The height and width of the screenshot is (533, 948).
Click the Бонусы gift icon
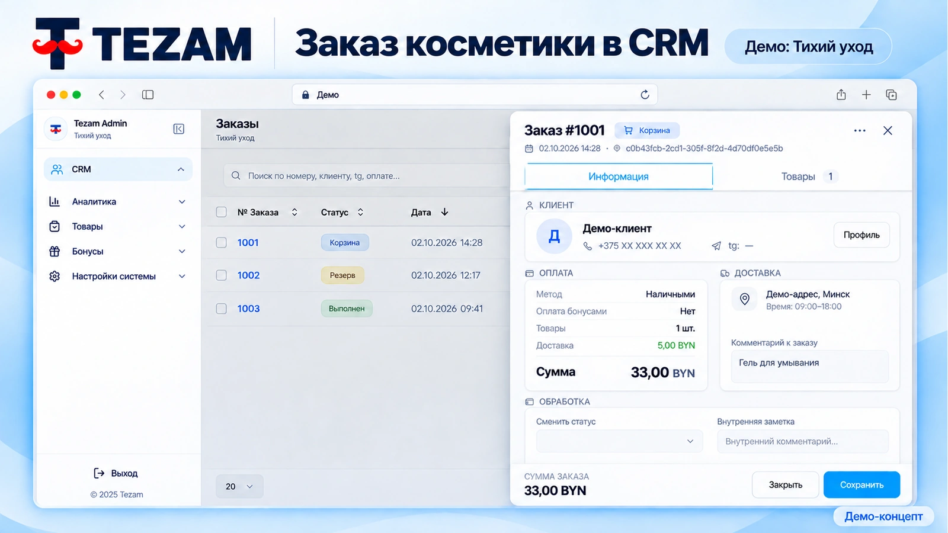point(55,251)
